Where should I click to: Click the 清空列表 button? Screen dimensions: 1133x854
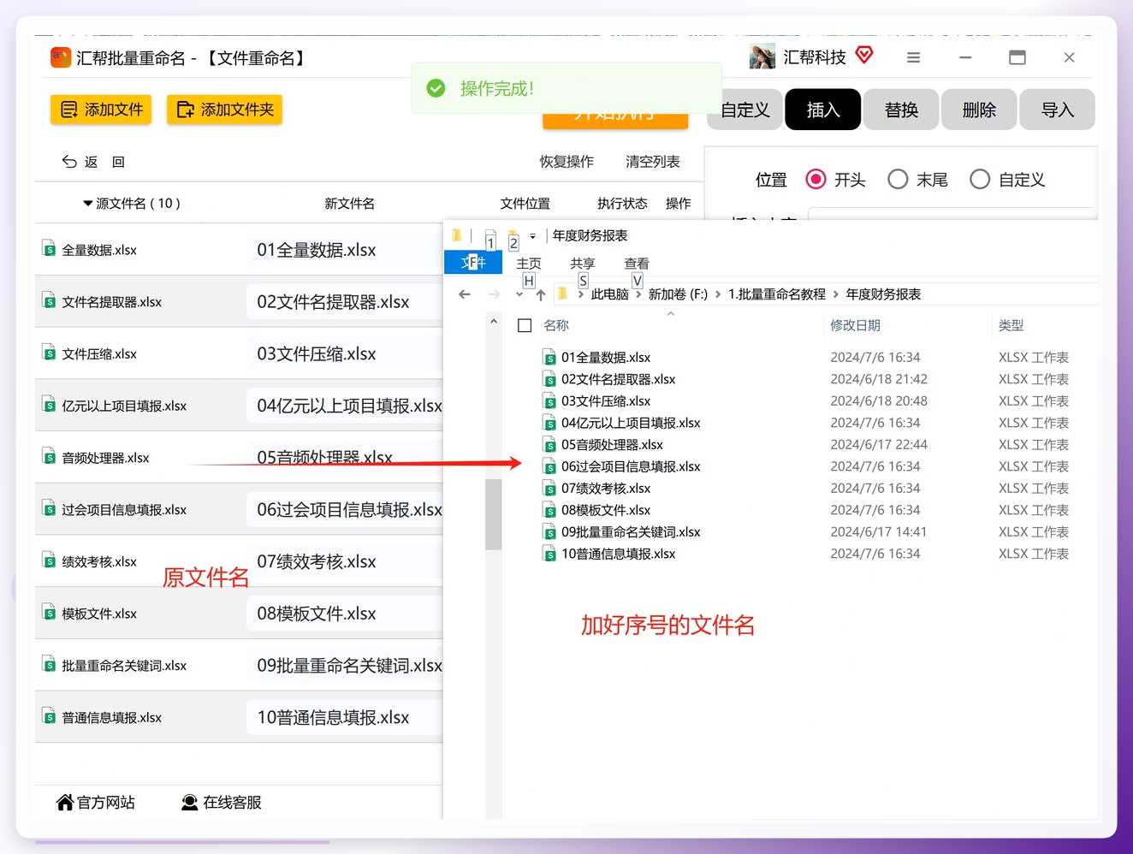(x=653, y=162)
